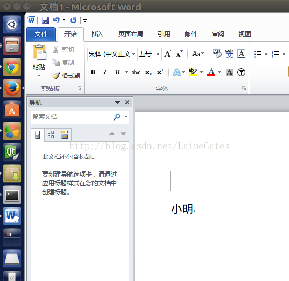Select the Format Painter (格式刷) brush
Image resolution: width=289 pixels, height=281 pixels.
66,75
